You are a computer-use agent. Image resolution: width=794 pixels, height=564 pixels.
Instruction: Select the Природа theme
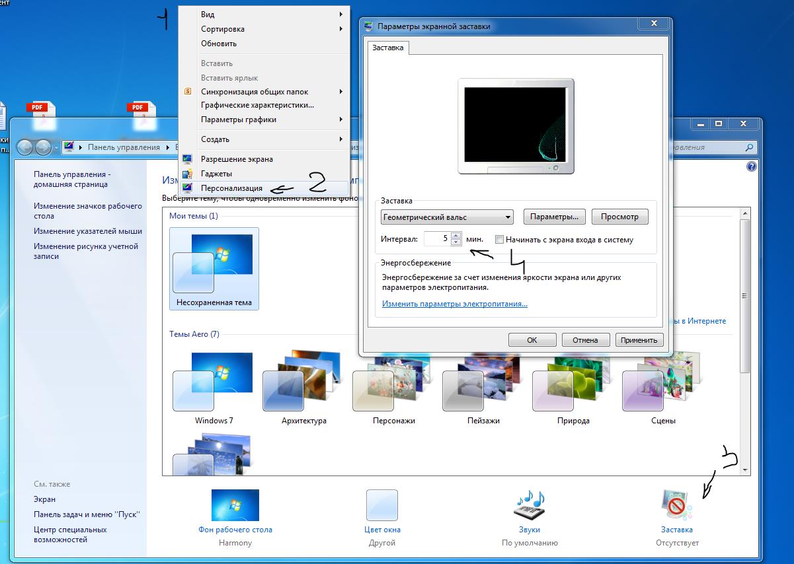574,388
